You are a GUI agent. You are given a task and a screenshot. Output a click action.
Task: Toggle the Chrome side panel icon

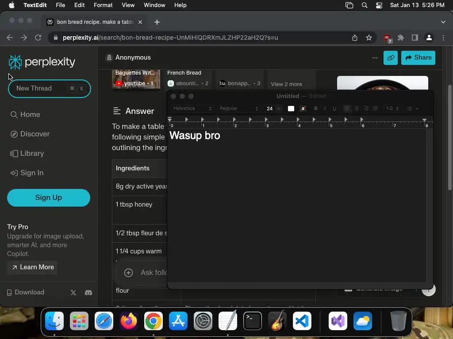click(415, 38)
